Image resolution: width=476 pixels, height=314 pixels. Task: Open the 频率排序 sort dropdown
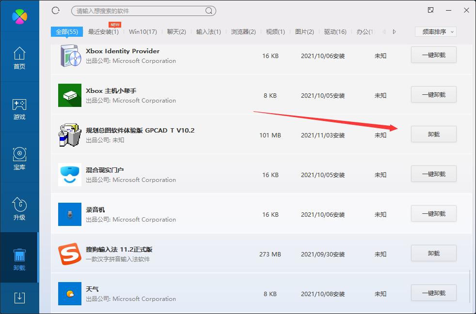click(x=436, y=32)
